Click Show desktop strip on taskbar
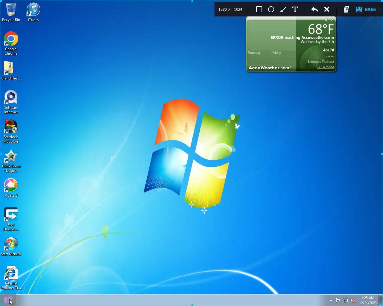383x306 pixels. (381, 300)
